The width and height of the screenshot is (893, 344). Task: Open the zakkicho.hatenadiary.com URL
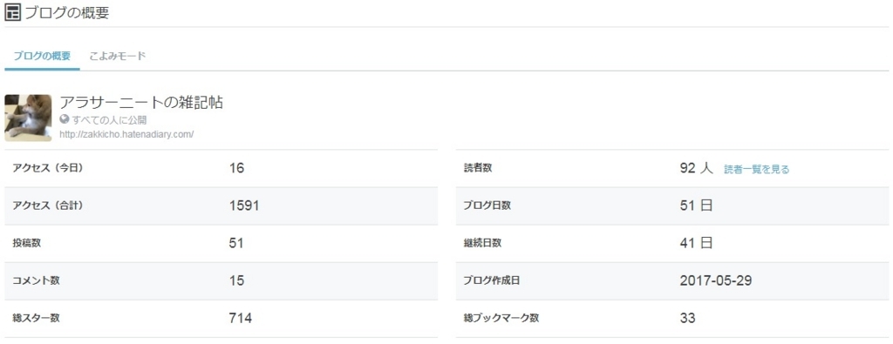[x=127, y=135]
